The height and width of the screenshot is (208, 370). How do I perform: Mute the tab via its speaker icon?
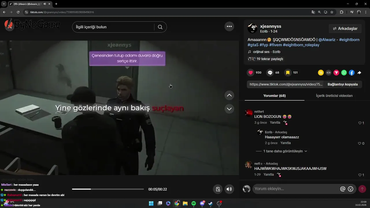pyautogui.click(x=45, y=4)
